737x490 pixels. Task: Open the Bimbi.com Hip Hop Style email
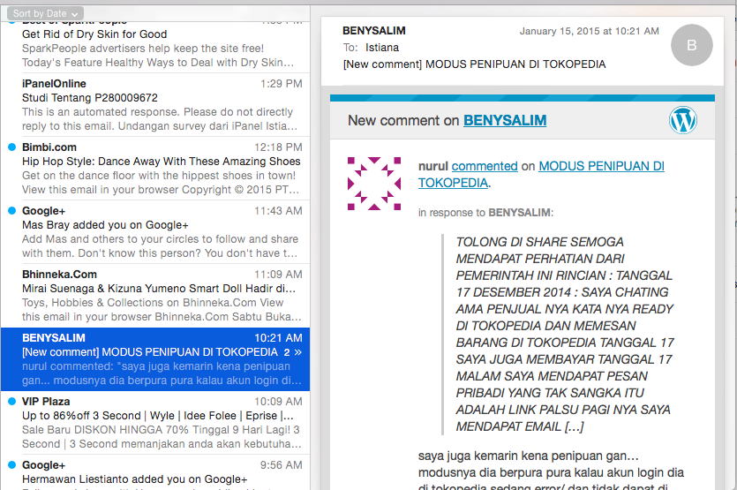coord(155,169)
